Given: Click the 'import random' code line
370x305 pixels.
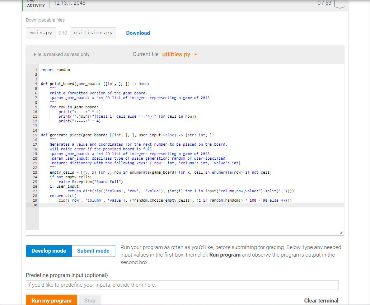Looking at the screenshot, I should pyautogui.click(x=56, y=70).
